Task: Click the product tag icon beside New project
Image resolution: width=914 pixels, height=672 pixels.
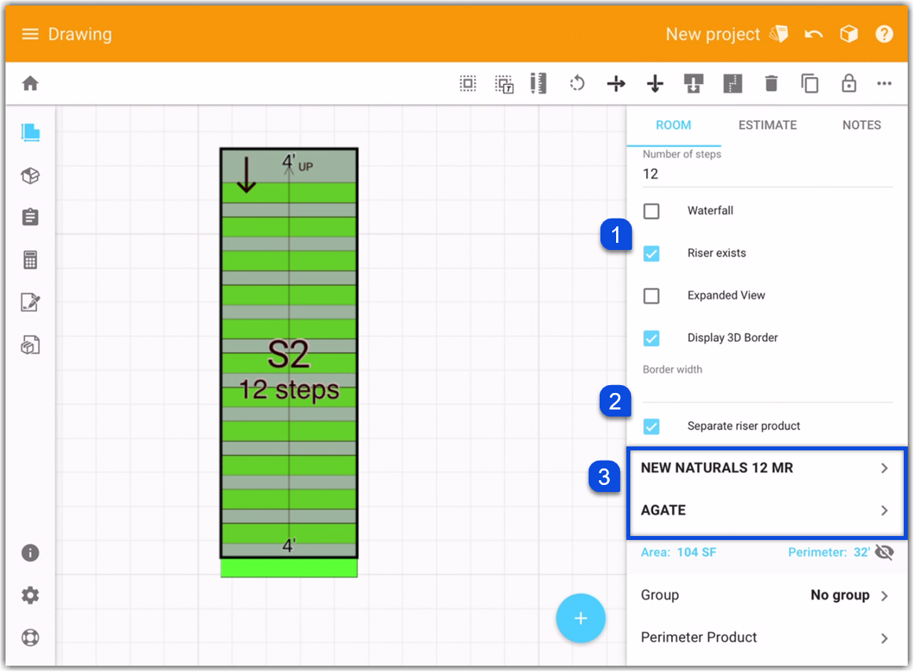Action: pyautogui.click(x=779, y=35)
